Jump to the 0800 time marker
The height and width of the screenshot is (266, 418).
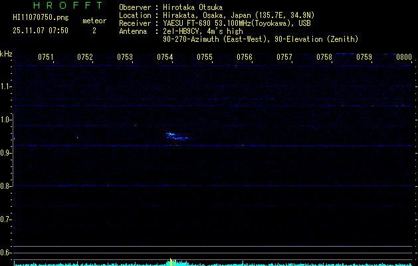tap(403, 57)
